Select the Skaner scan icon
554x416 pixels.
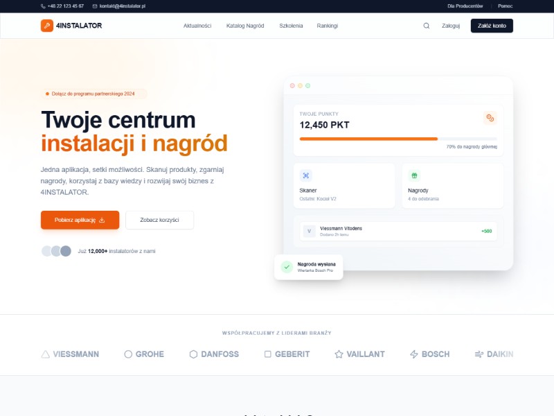(x=306, y=175)
